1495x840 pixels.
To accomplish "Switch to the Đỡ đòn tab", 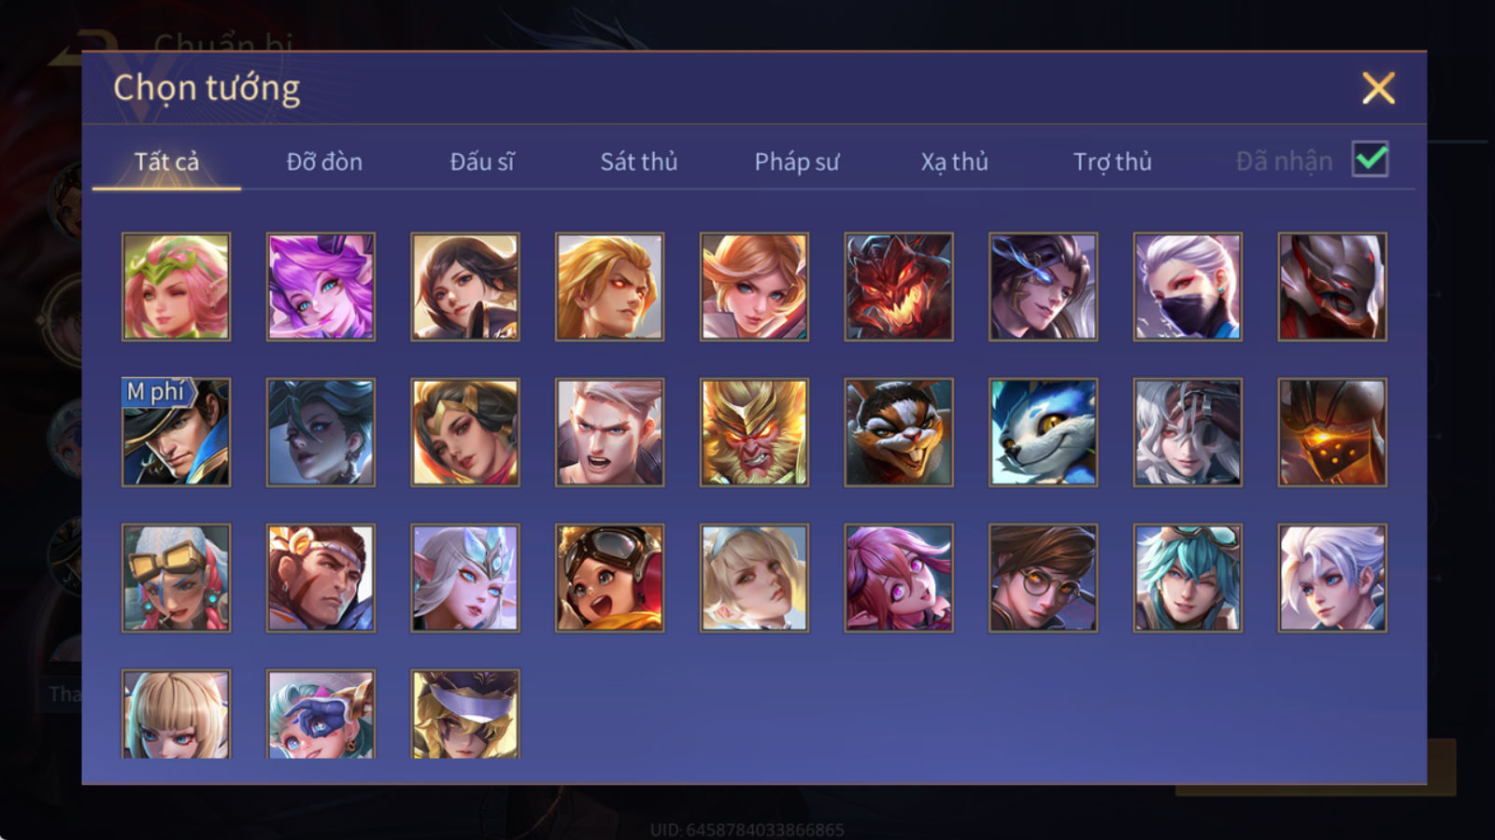I will click(324, 161).
